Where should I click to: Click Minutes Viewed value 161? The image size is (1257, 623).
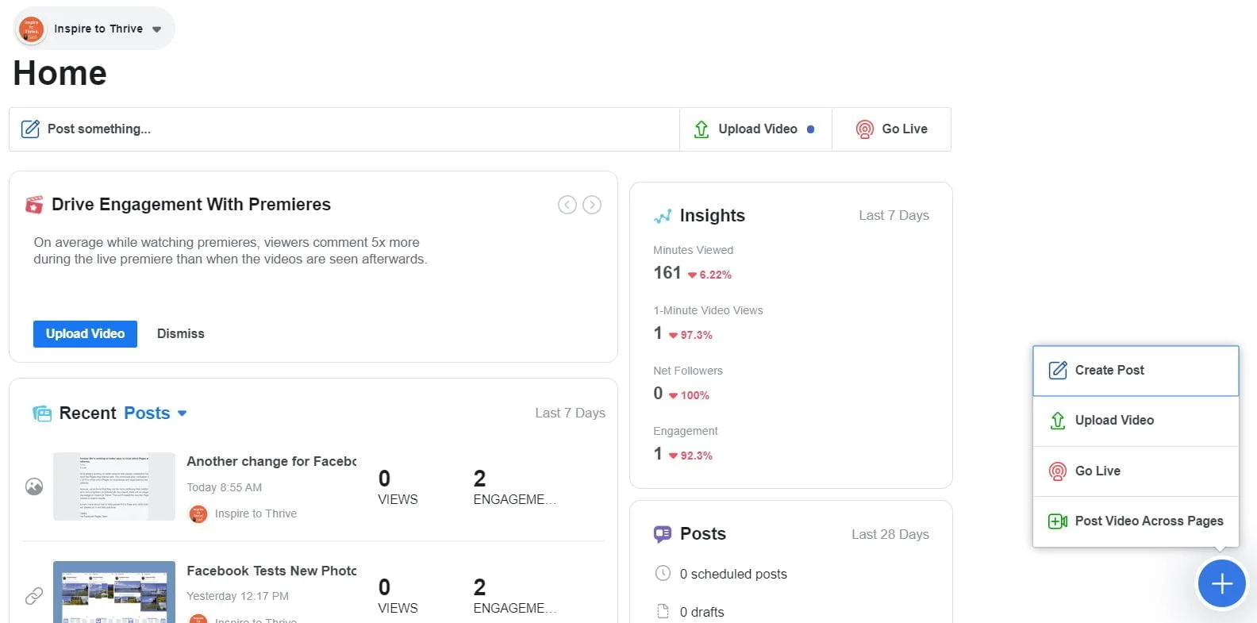[x=667, y=273]
